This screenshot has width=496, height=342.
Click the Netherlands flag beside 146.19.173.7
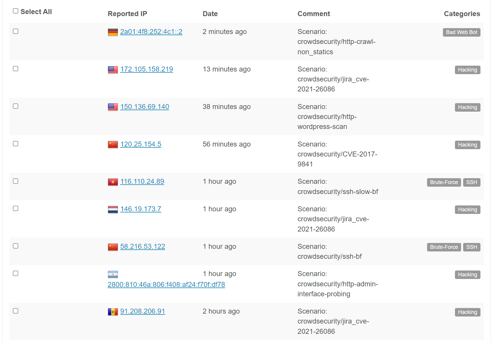click(x=113, y=210)
